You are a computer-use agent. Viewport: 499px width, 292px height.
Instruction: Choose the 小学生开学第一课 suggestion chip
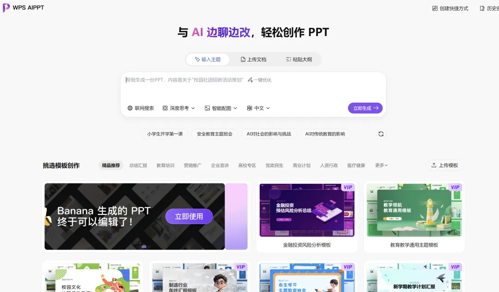tap(165, 134)
